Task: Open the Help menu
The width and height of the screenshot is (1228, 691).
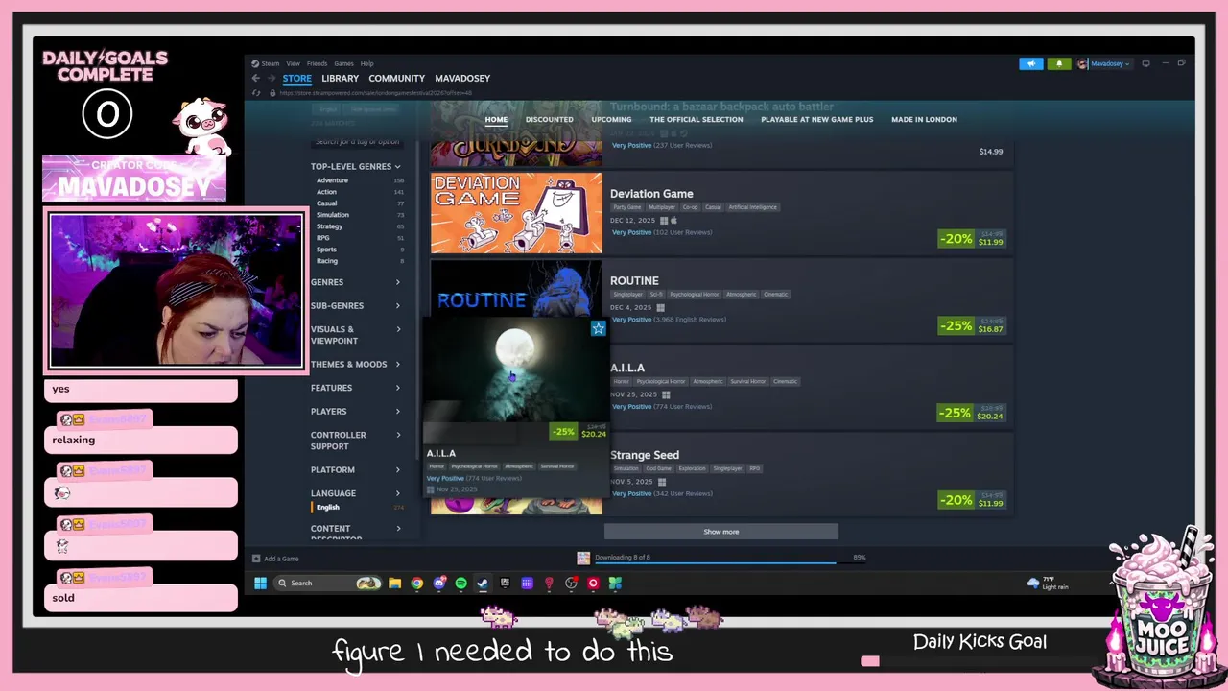Action: (x=366, y=63)
